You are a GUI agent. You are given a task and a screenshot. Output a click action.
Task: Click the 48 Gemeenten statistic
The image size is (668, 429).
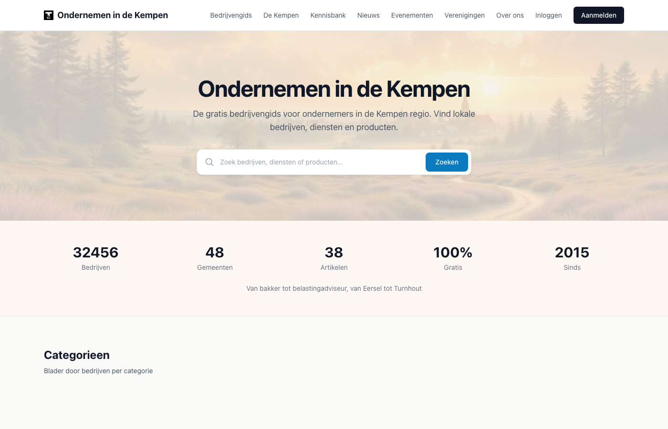click(x=215, y=257)
